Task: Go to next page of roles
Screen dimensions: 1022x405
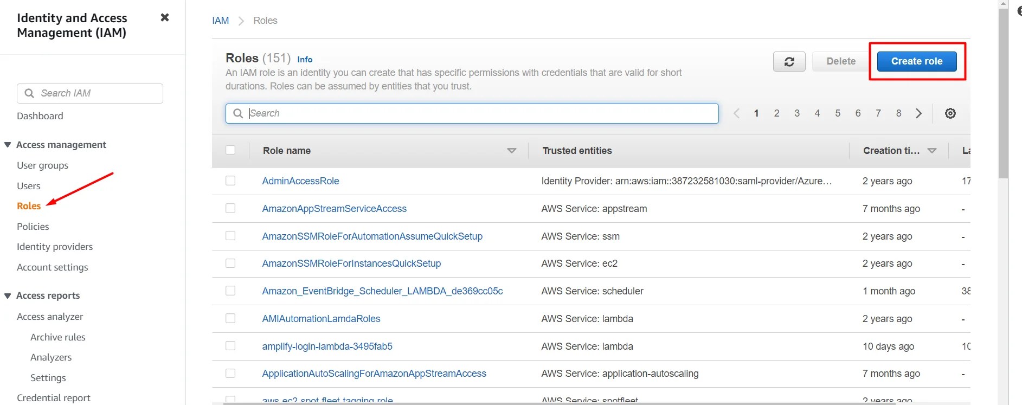Action: click(918, 113)
